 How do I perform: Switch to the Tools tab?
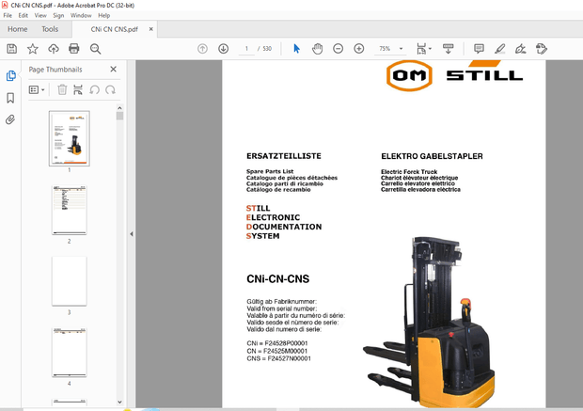pos(50,29)
